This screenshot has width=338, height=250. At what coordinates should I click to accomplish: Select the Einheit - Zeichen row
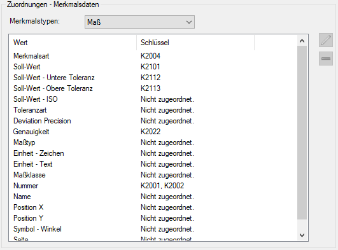(153, 153)
